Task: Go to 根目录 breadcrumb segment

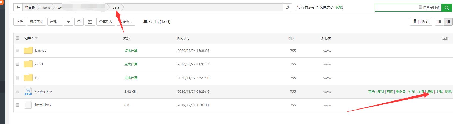Action: click(x=30, y=7)
